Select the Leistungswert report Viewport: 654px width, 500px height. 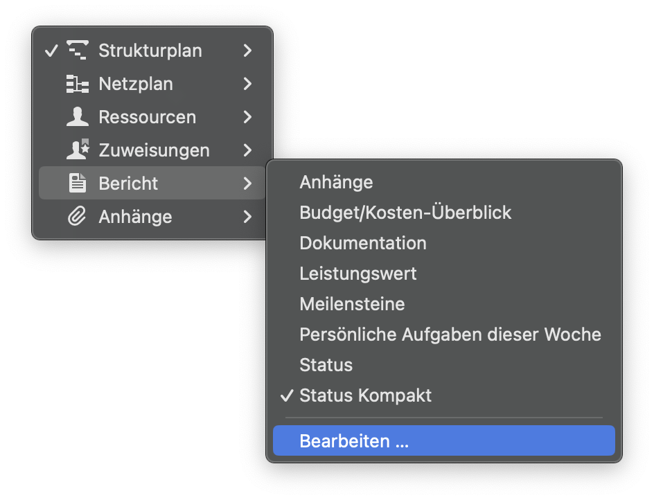tap(358, 274)
